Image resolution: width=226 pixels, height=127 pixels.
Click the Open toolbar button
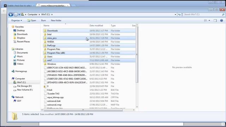tap(32, 20)
